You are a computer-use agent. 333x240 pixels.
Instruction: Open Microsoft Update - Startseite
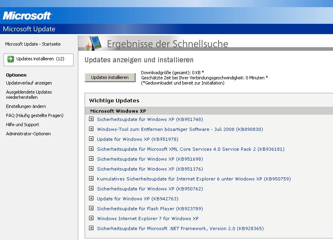click(x=33, y=44)
